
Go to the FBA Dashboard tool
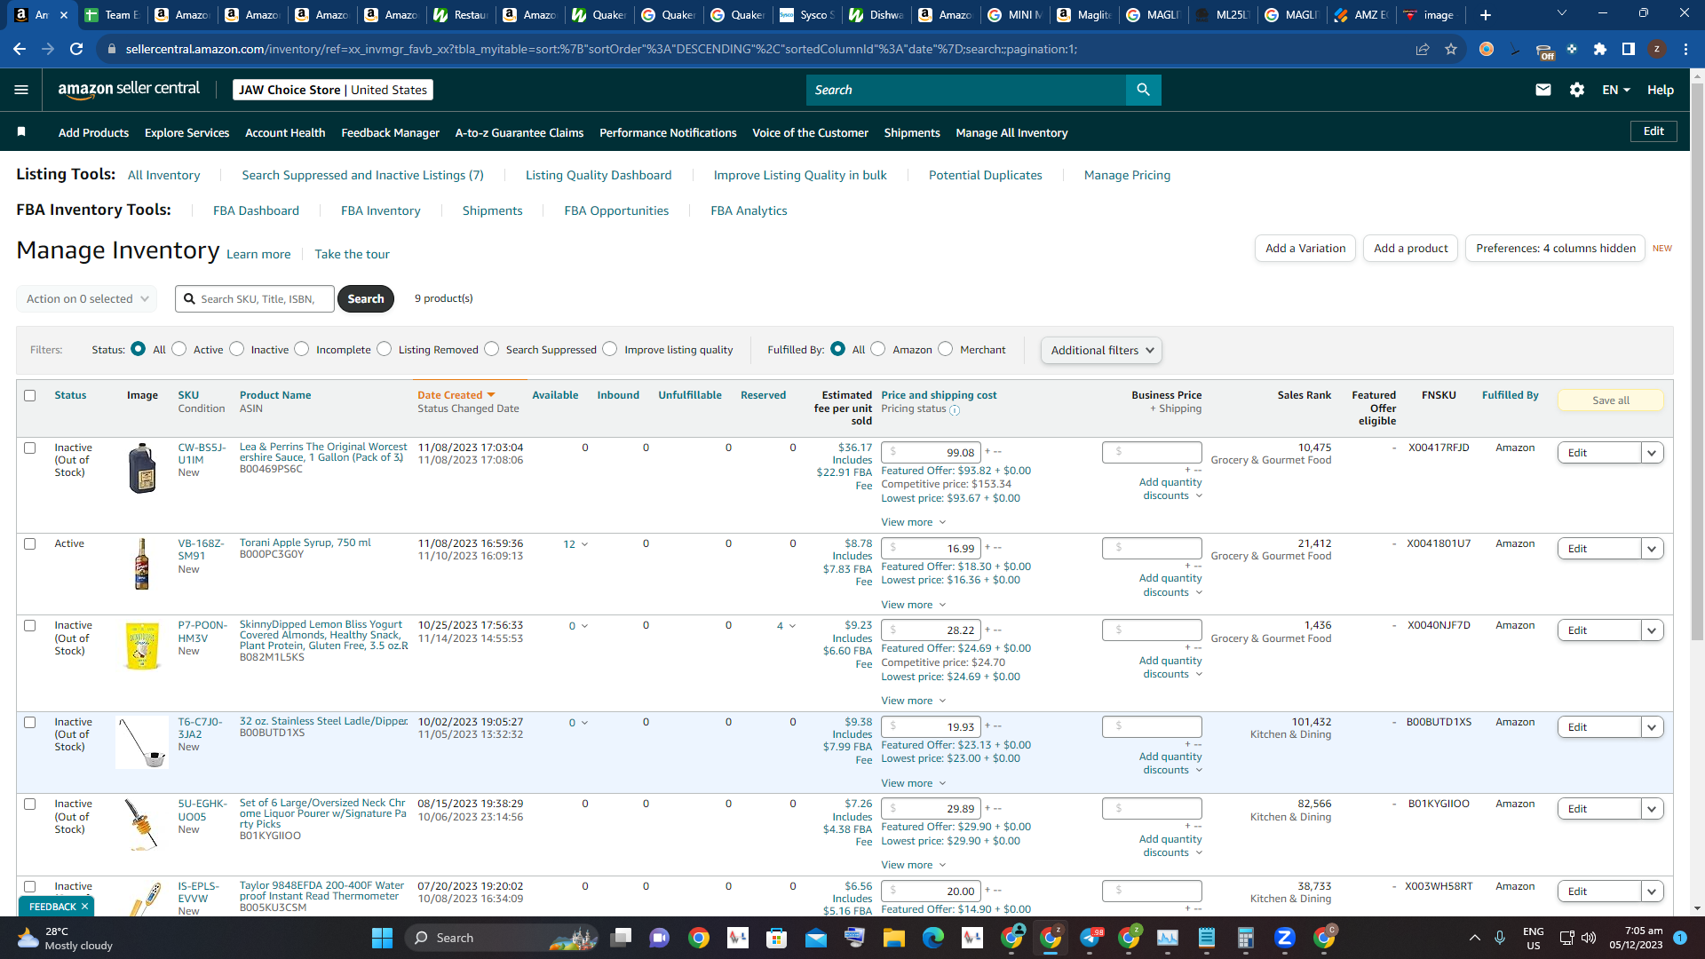click(256, 210)
